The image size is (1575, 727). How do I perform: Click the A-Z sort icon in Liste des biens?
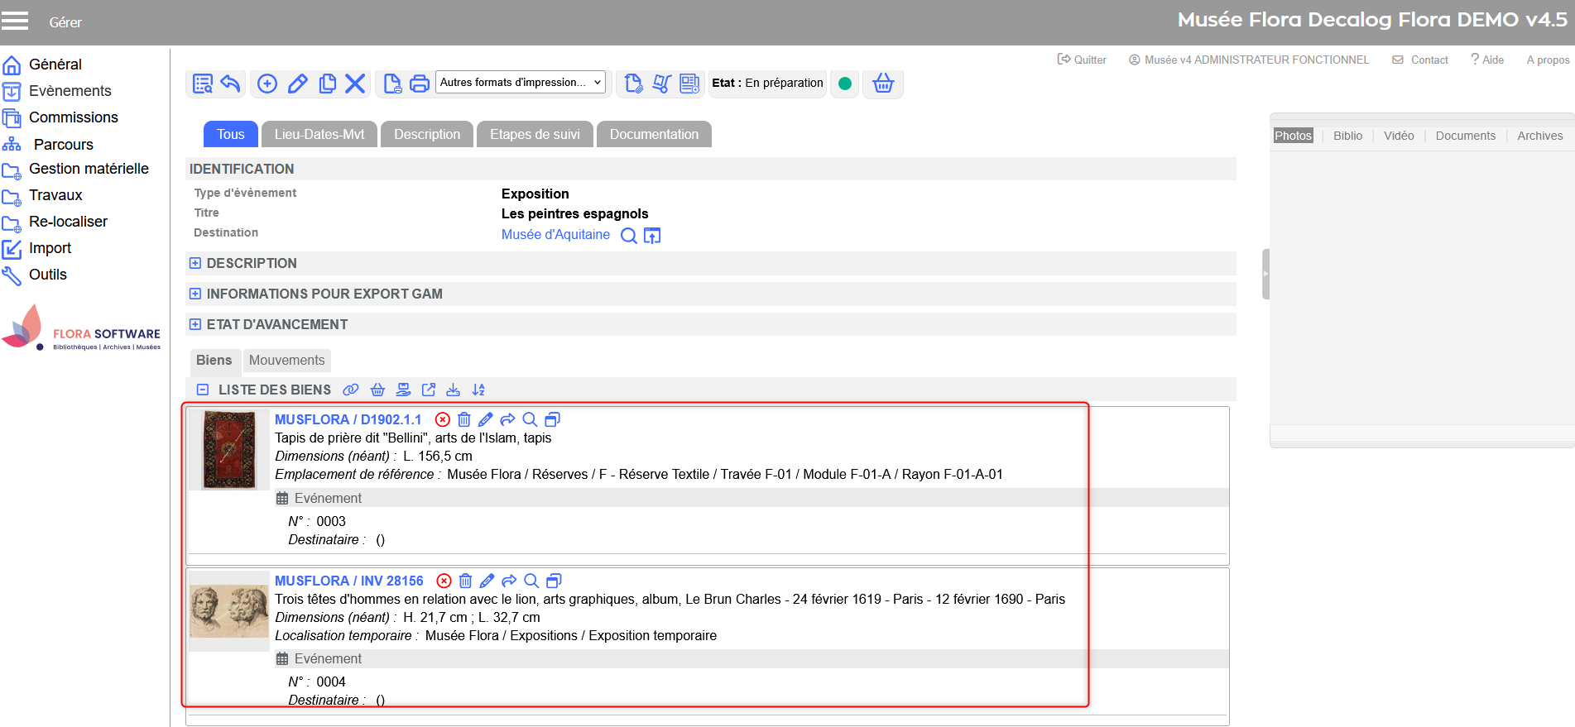pyautogui.click(x=478, y=390)
